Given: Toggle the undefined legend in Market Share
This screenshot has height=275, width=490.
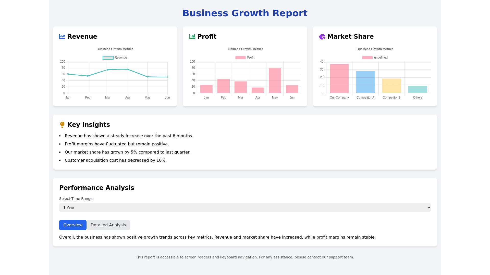Looking at the screenshot, I should click(x=367, y=58).
